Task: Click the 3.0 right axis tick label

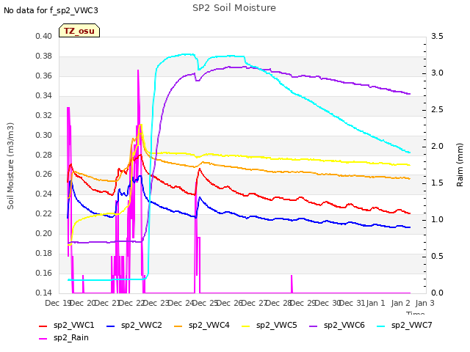Action: point(437,73)
